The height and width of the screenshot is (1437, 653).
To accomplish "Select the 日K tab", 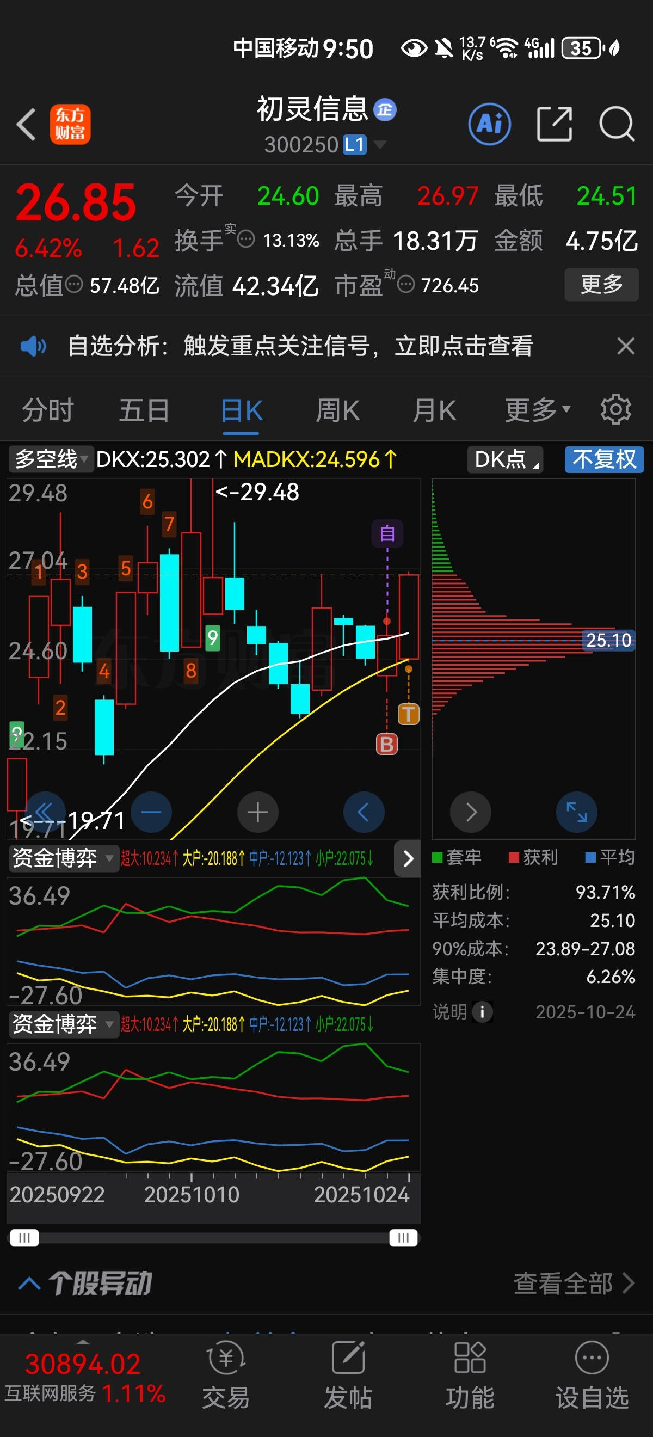I will (242, 410).
